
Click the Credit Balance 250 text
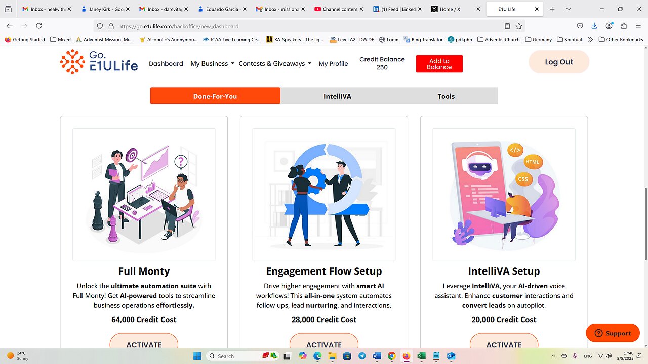click(x=382, y=63)
